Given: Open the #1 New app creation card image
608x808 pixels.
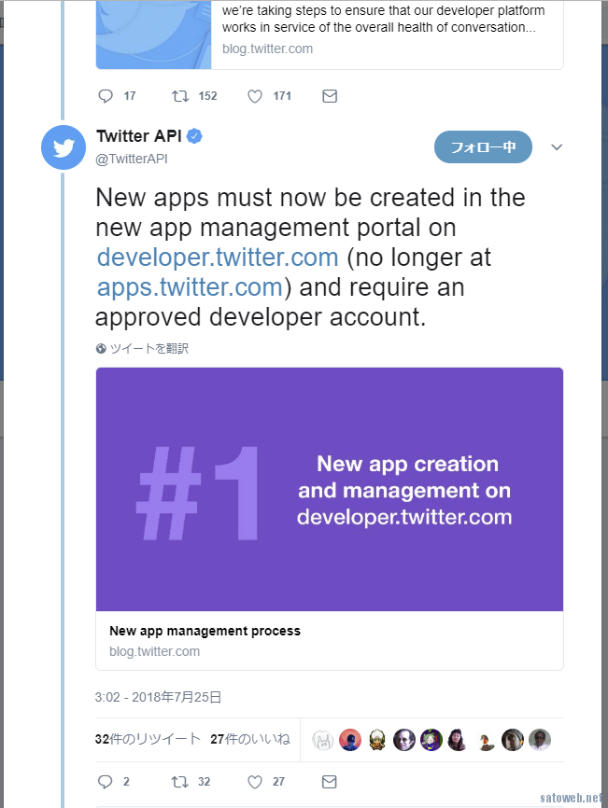Looking at the screenshot, I should (330, 489).
